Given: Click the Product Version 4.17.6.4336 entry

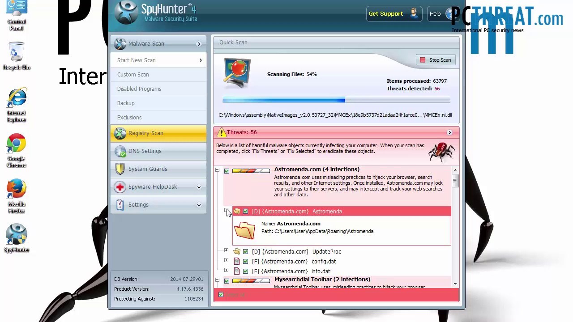Looking at the screenshot, I should [x=158, y=289].
